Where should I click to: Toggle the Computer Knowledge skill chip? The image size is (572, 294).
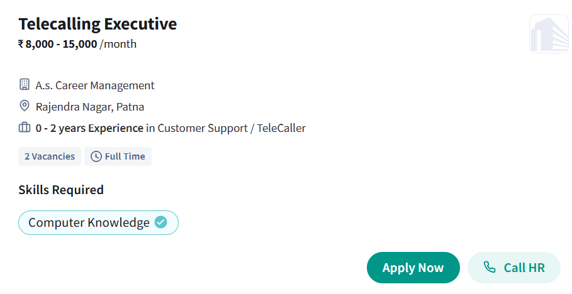pos(89,222)
